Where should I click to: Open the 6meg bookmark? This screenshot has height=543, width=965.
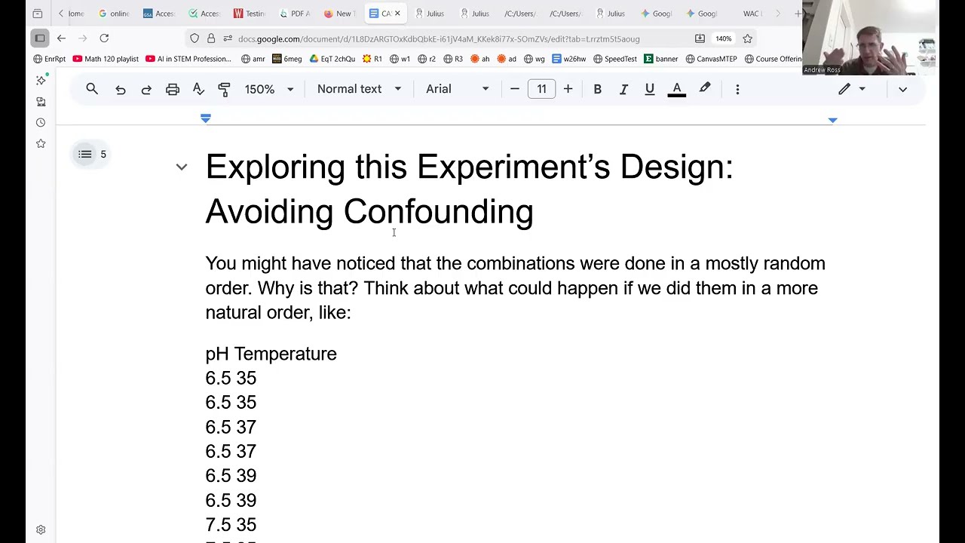pos(287,59)
